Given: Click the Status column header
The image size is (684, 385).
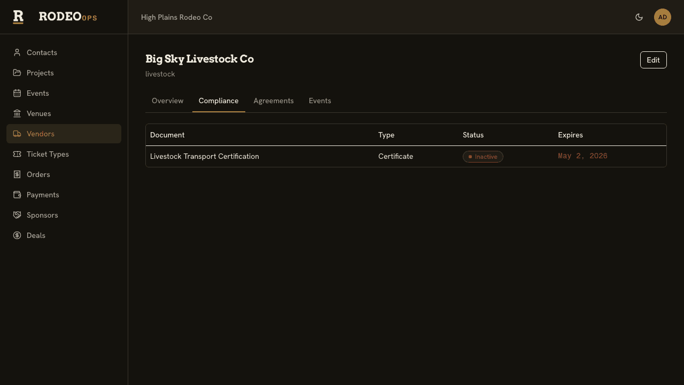Looking at the screenshot, I should 473,135.
